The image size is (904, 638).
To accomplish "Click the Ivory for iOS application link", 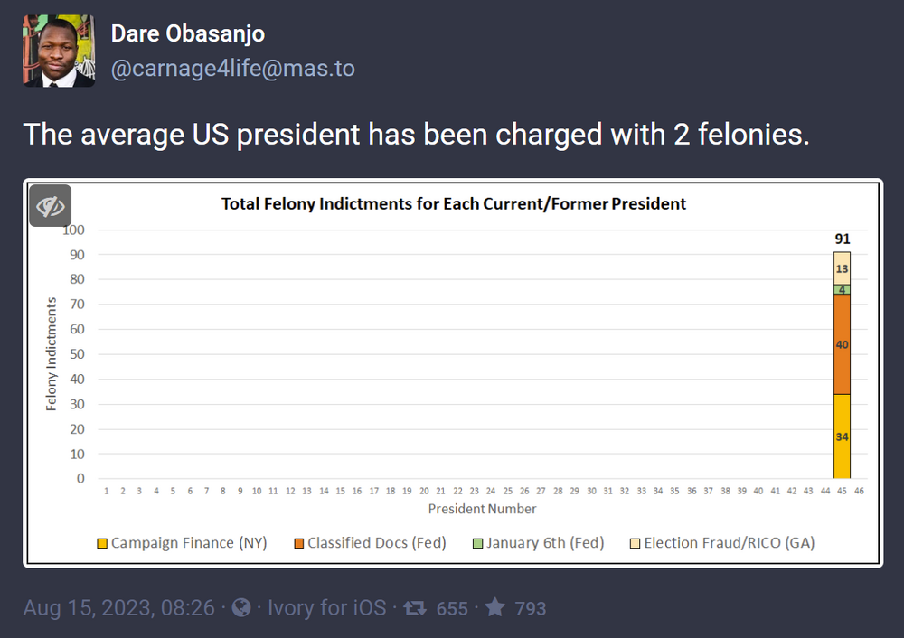I will (325, 608).
